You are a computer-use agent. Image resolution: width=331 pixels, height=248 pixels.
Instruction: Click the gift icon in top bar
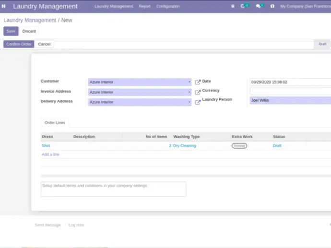pyautogui.click(x=272, y=6)
